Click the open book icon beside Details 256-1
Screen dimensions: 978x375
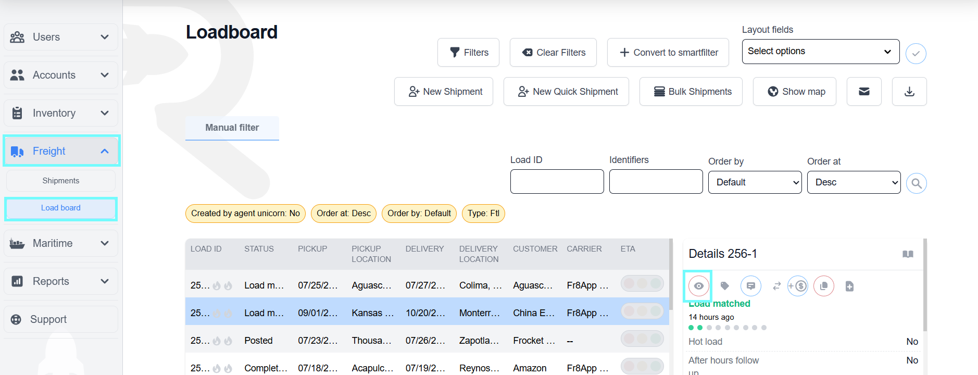coord(908,254)
